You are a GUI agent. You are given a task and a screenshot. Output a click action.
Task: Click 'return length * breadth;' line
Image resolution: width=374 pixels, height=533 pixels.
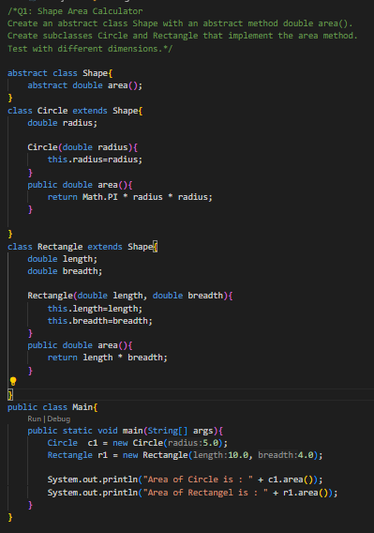[108, 358]
